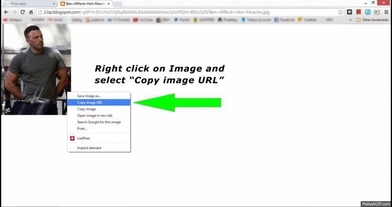Choose "Save image as..." menu entry
Image resolution: width=392 pixels, height=207 pixels.
[89, 96]
